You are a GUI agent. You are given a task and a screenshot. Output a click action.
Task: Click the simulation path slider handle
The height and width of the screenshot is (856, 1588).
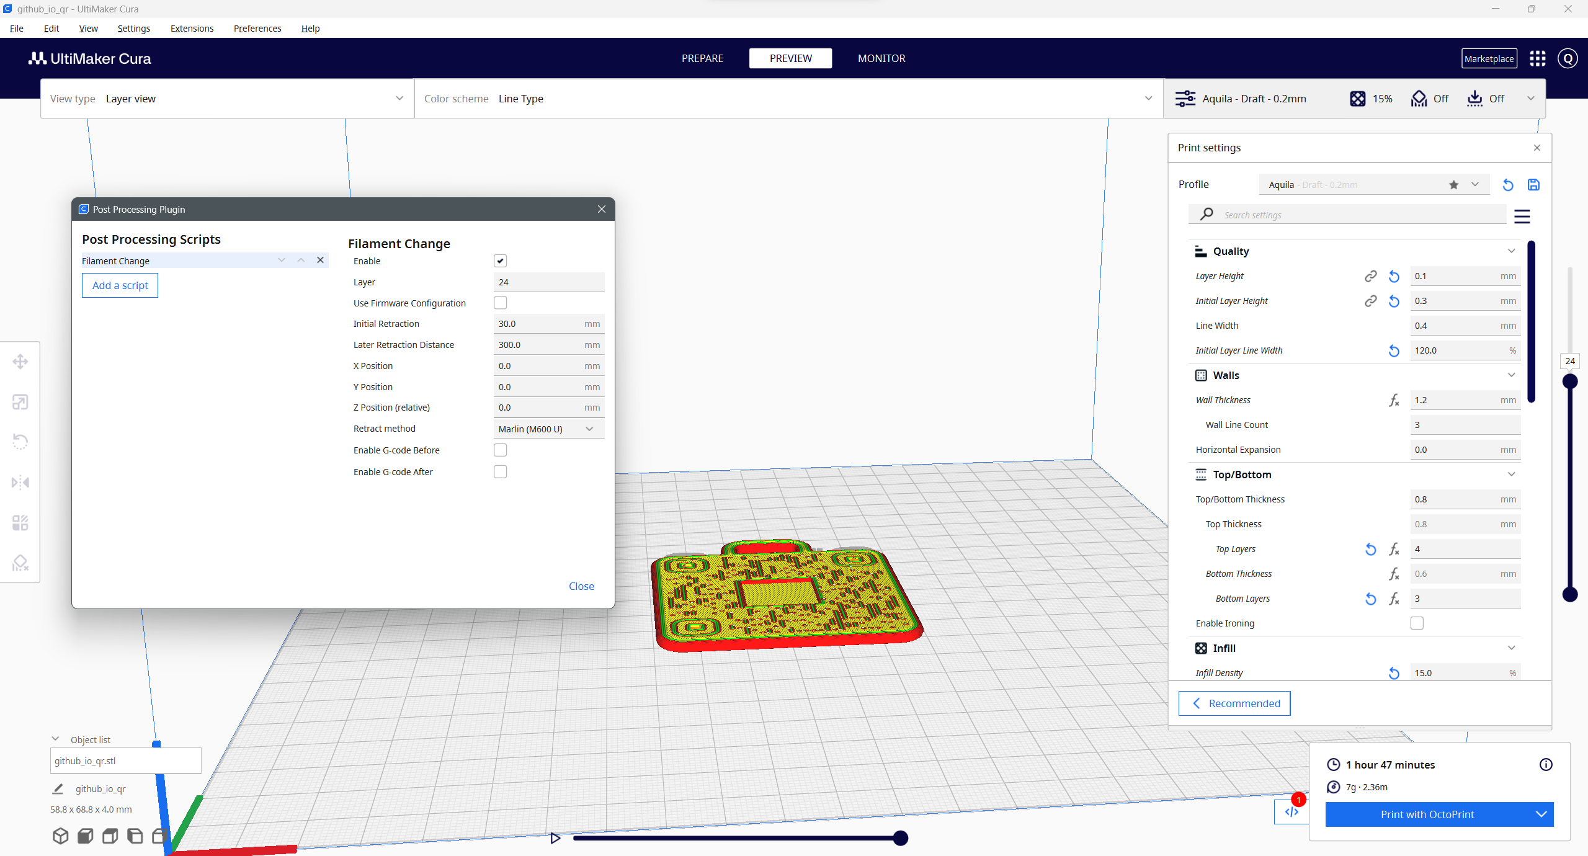(901, 838)
